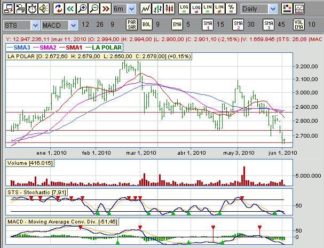Click the Volume [416.015] panel label

tap(30, 163)
